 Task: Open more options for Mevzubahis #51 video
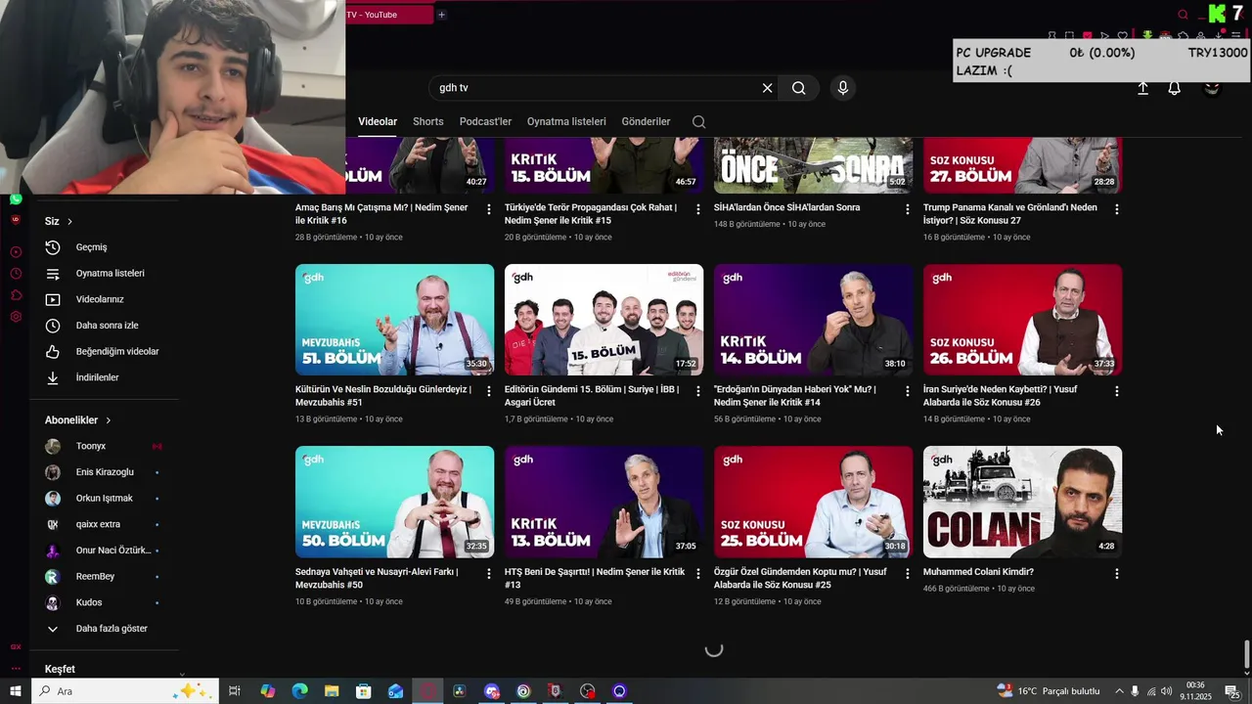(x=489, y=391)
